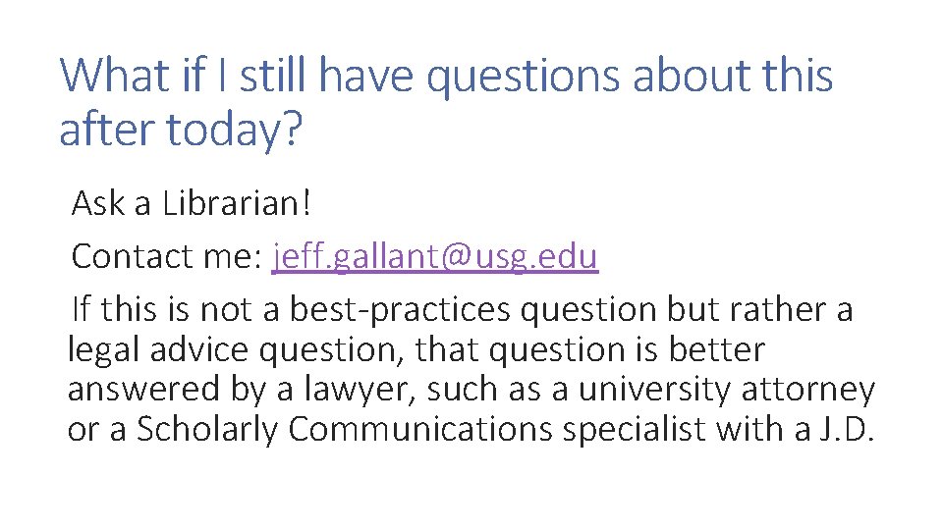This screenshot has height=530, width=943.
Task: Click the 'Ask a Librarian!' line
Action: (192, 204)
